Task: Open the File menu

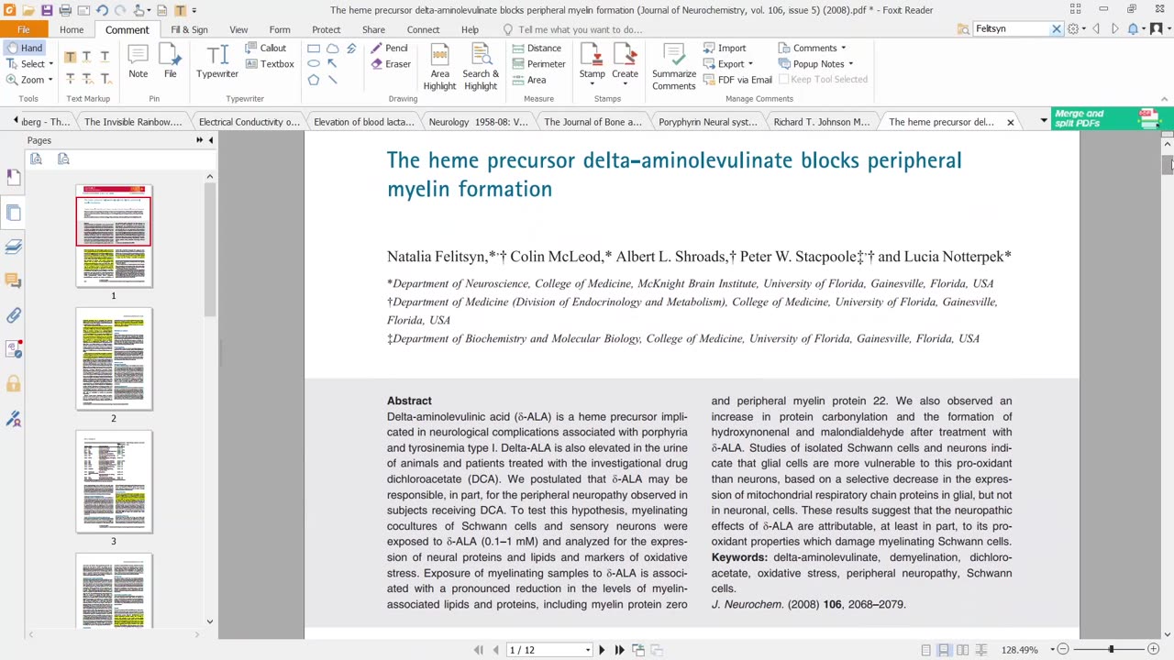Action: click(x=23, y=29)
